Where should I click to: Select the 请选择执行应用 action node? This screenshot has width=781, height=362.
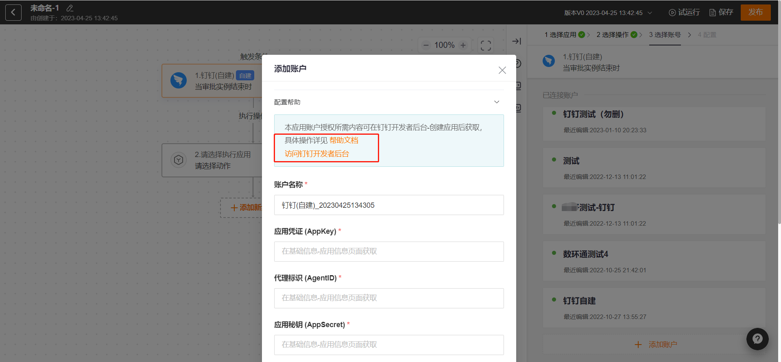coord(212,160)
